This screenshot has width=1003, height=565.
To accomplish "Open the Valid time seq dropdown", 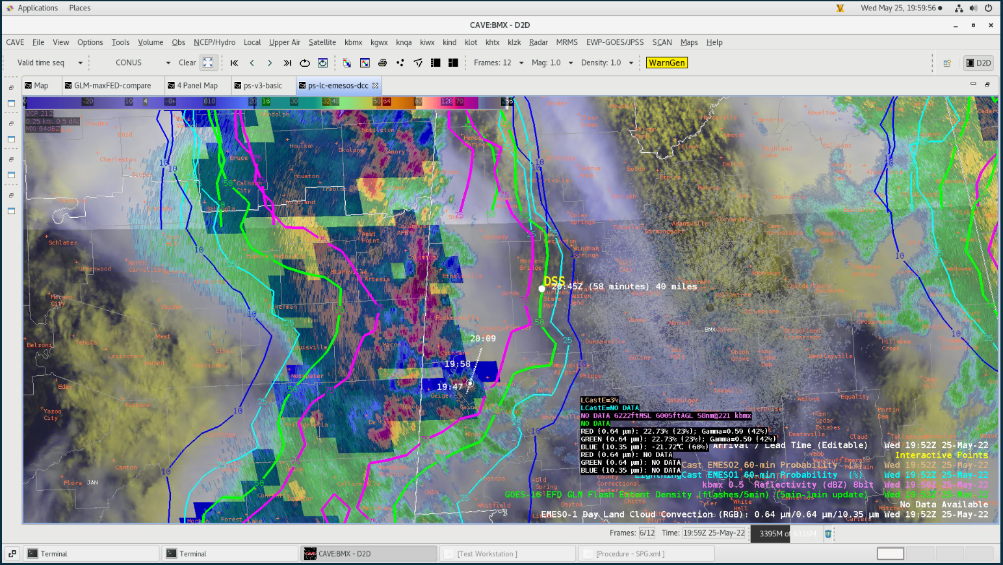I will [x=50, y=63].
